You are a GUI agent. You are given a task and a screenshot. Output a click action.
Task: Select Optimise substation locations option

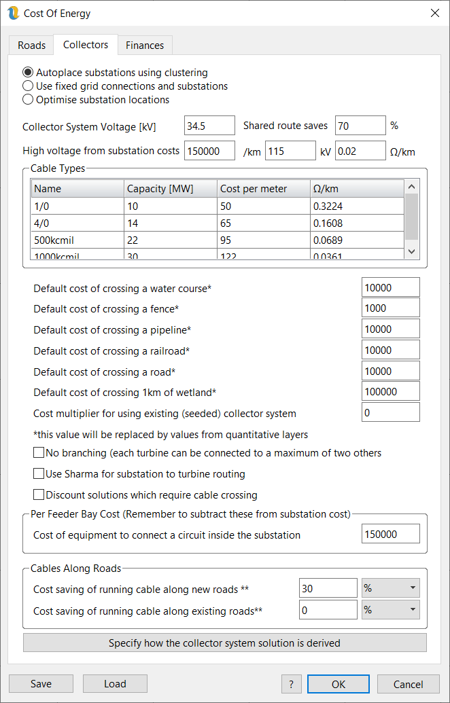pyautogui.click(x=28, y=100)
